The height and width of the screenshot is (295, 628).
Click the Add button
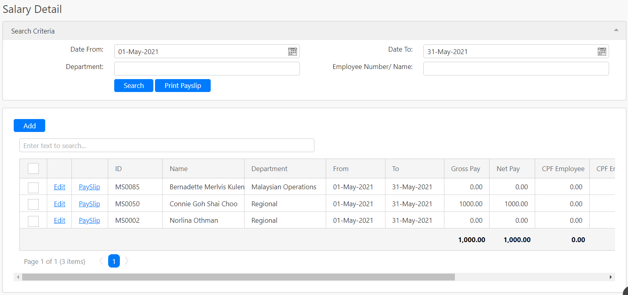[29, 126]
